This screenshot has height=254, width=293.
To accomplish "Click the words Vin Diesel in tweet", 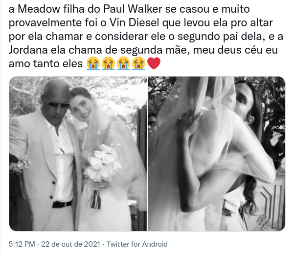I will pos(135,22).
